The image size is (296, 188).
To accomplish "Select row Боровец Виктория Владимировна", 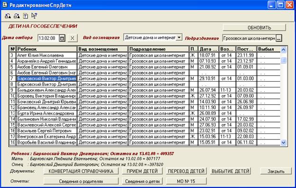I will point(145,96).
